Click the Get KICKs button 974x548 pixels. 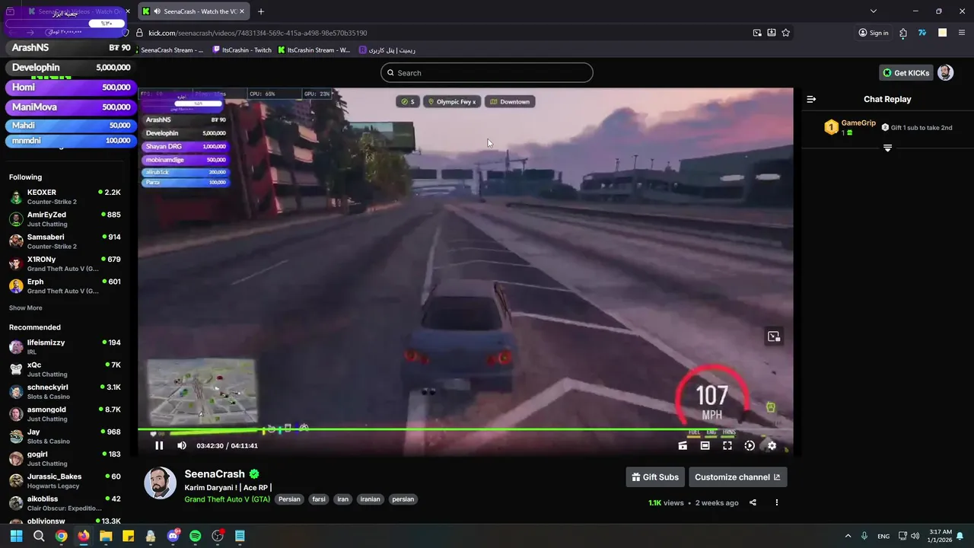point(906,73)
